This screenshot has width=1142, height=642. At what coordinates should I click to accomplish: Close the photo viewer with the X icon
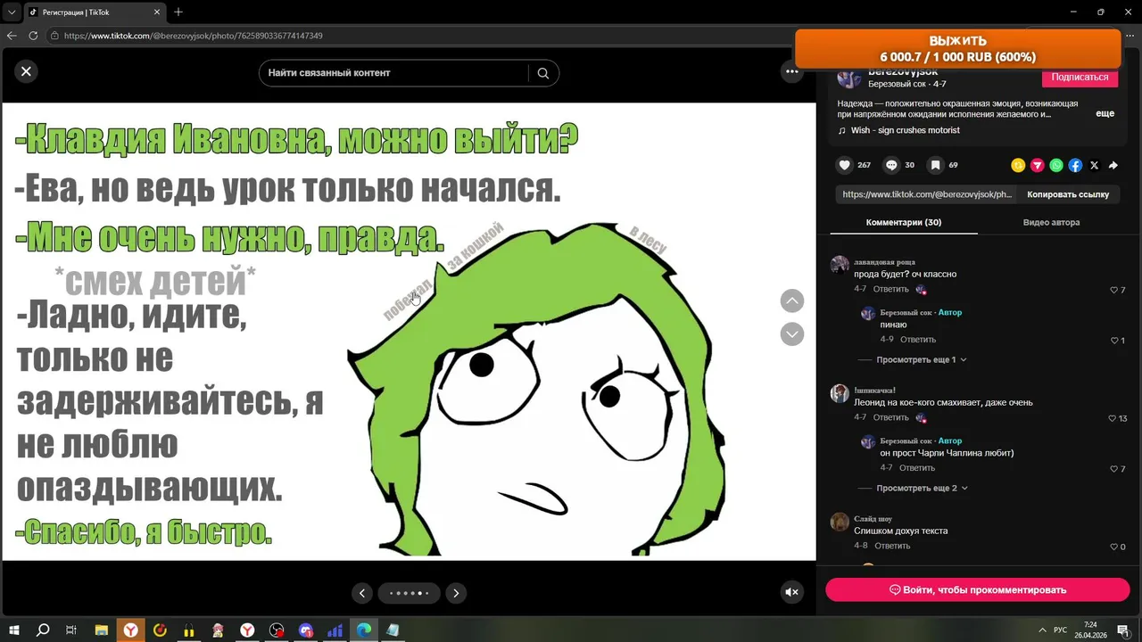tap(26, 71)
